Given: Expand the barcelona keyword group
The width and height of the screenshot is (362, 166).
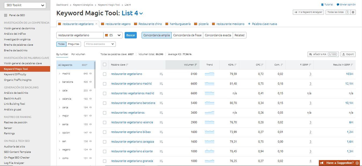Looking at the screenshot, I should pos(60,82).
